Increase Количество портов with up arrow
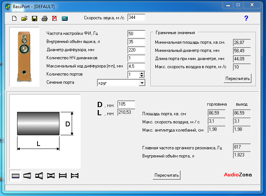This screenshot has width=266, height=196. (x=142, y=73)
